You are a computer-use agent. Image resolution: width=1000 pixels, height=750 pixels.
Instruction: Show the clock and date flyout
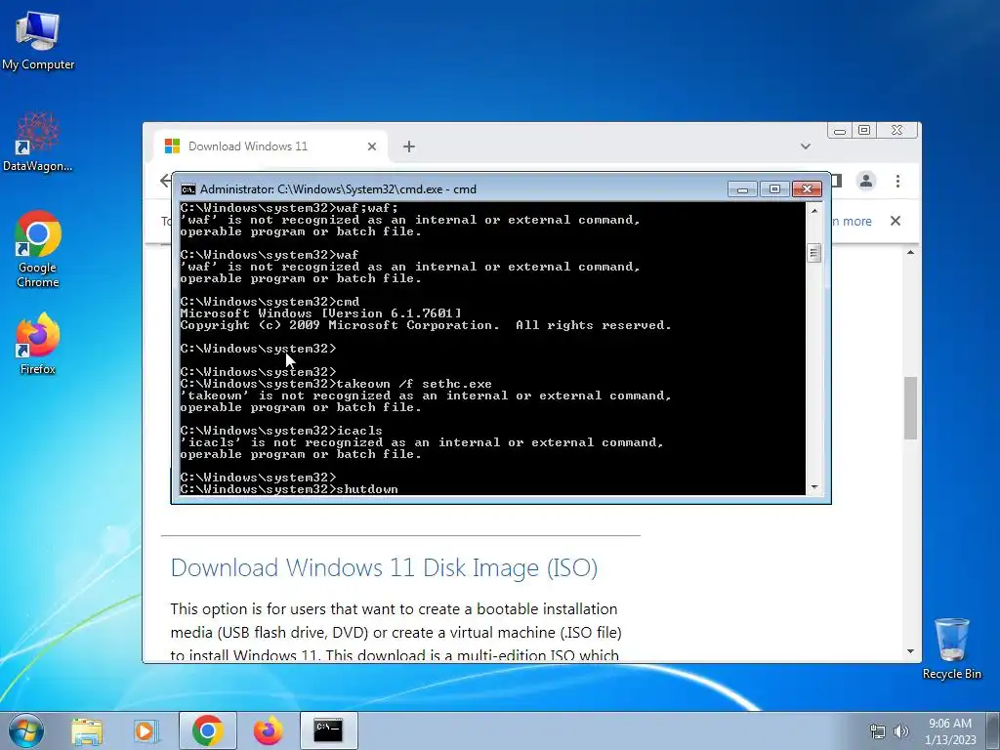click(x=950, y=731)
